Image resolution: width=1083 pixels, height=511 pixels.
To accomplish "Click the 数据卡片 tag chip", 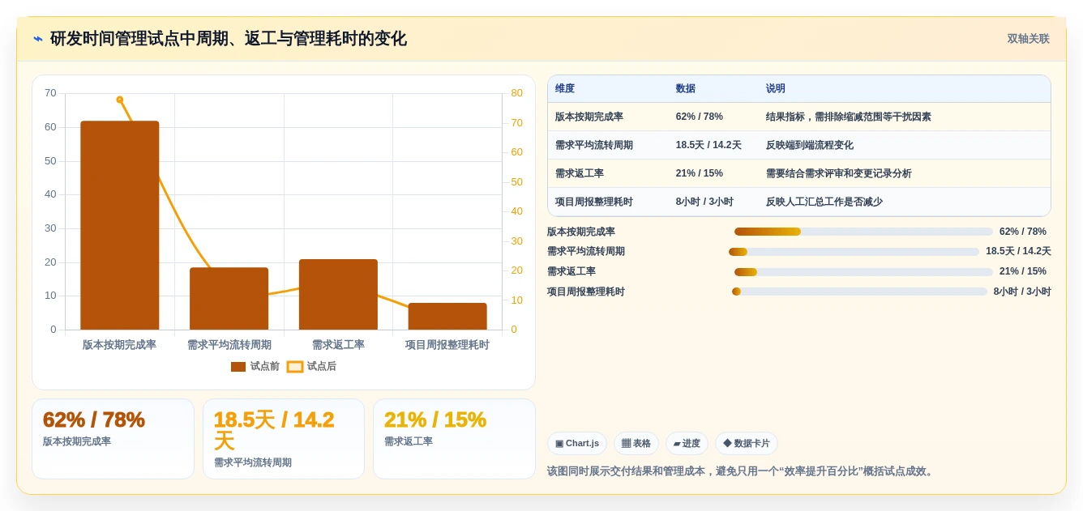I will tap(747, 443).
